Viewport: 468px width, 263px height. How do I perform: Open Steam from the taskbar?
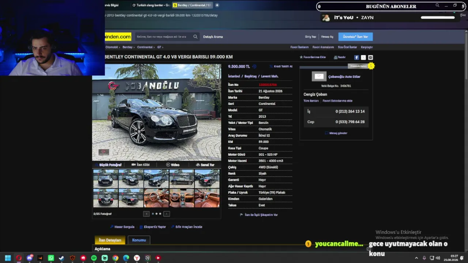click(x=61, y=258)
